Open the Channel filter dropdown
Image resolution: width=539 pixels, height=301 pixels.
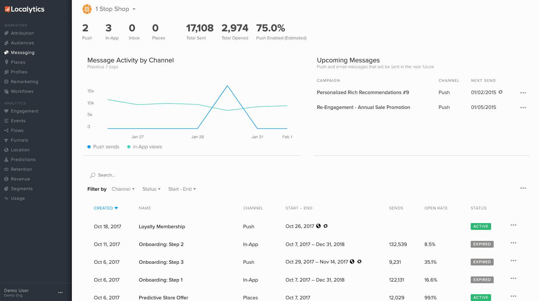click(123, 189)
